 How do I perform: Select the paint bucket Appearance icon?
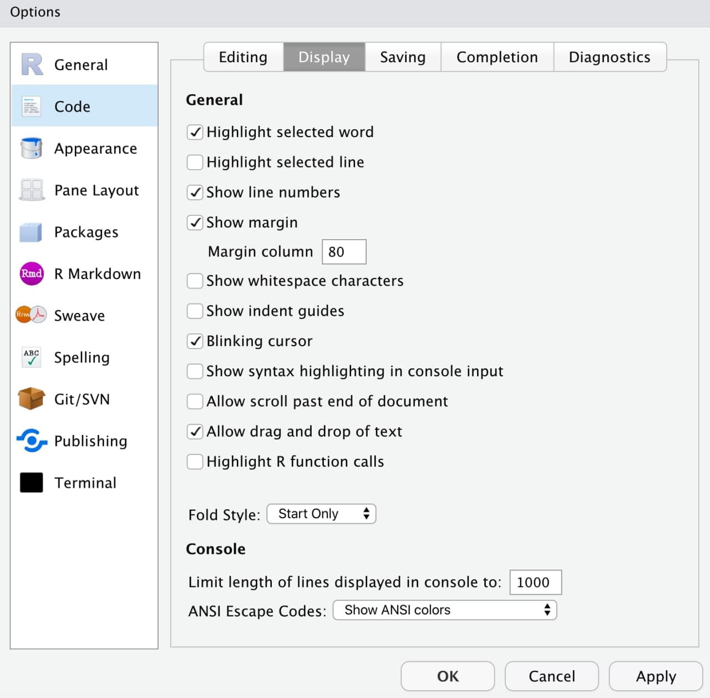32,148
